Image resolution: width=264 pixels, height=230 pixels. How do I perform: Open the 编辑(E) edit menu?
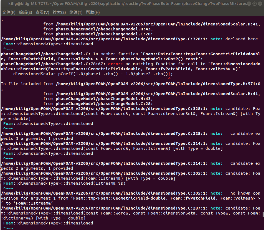point(25,12)
